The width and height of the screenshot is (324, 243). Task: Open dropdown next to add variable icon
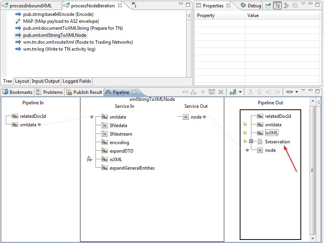pos(240,92)
